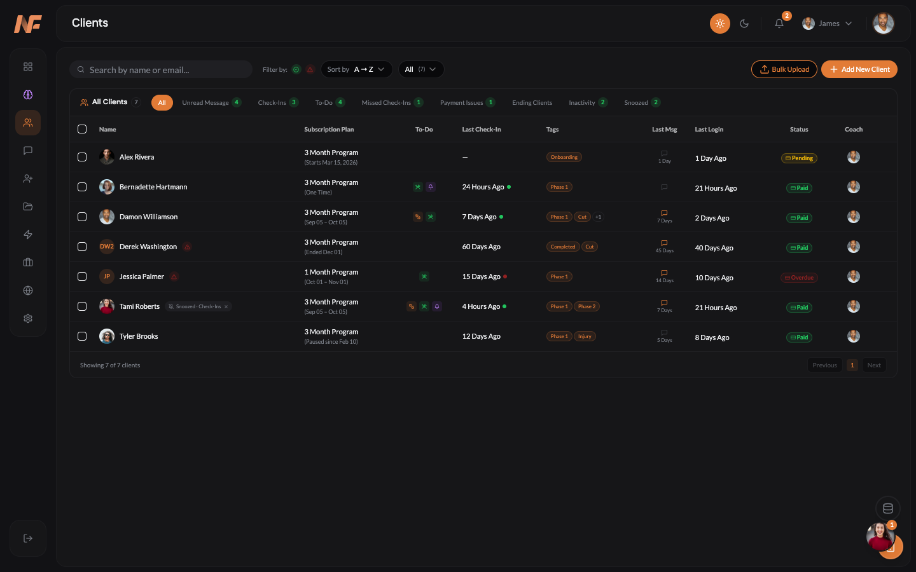Tick the checkbox beside Tami Roberts

pyautogui.click(x=81, y=306)
